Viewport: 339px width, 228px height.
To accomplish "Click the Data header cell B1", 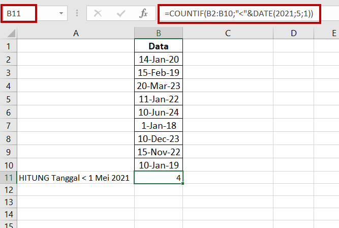I will [x=159, y=46].
